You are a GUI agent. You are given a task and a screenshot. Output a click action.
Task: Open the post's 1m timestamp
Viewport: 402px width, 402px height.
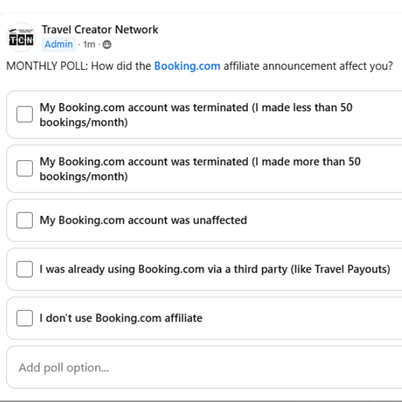pos(89,45)
